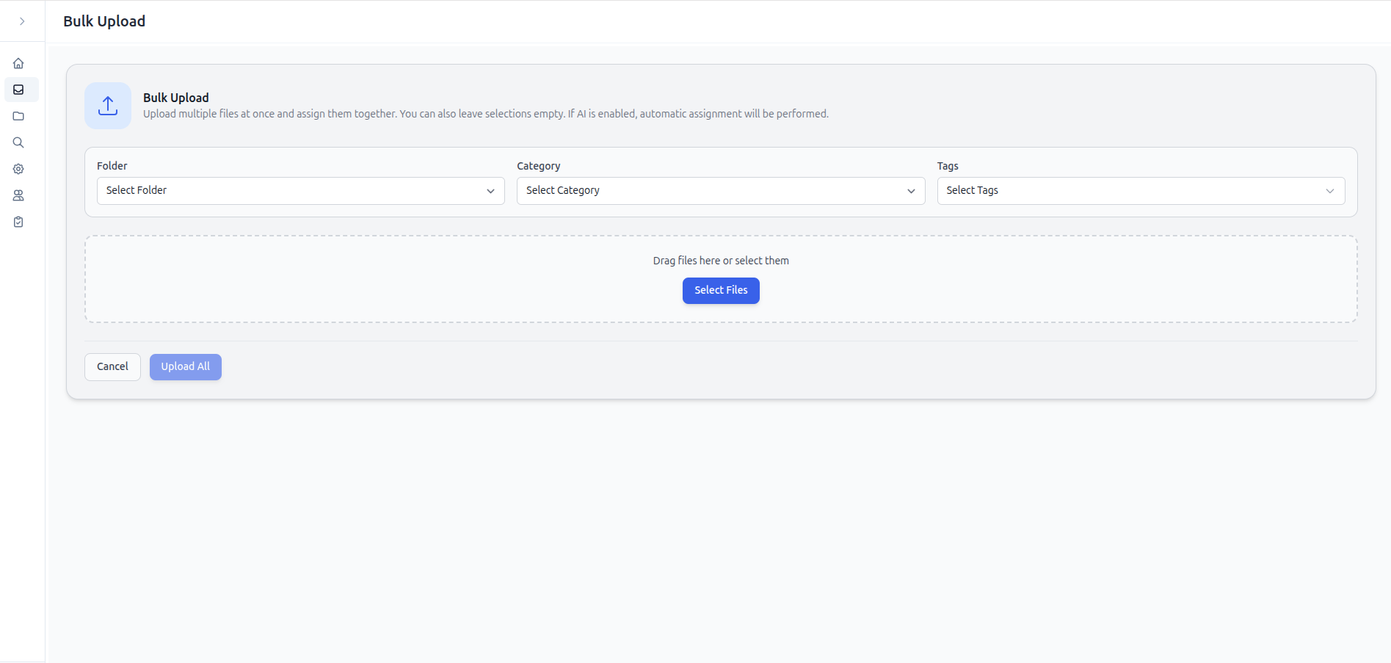The height and width of the screenshot is (663, 1391).
Task: Open the Select Tags dropdown
Action: pos(1141,191)
